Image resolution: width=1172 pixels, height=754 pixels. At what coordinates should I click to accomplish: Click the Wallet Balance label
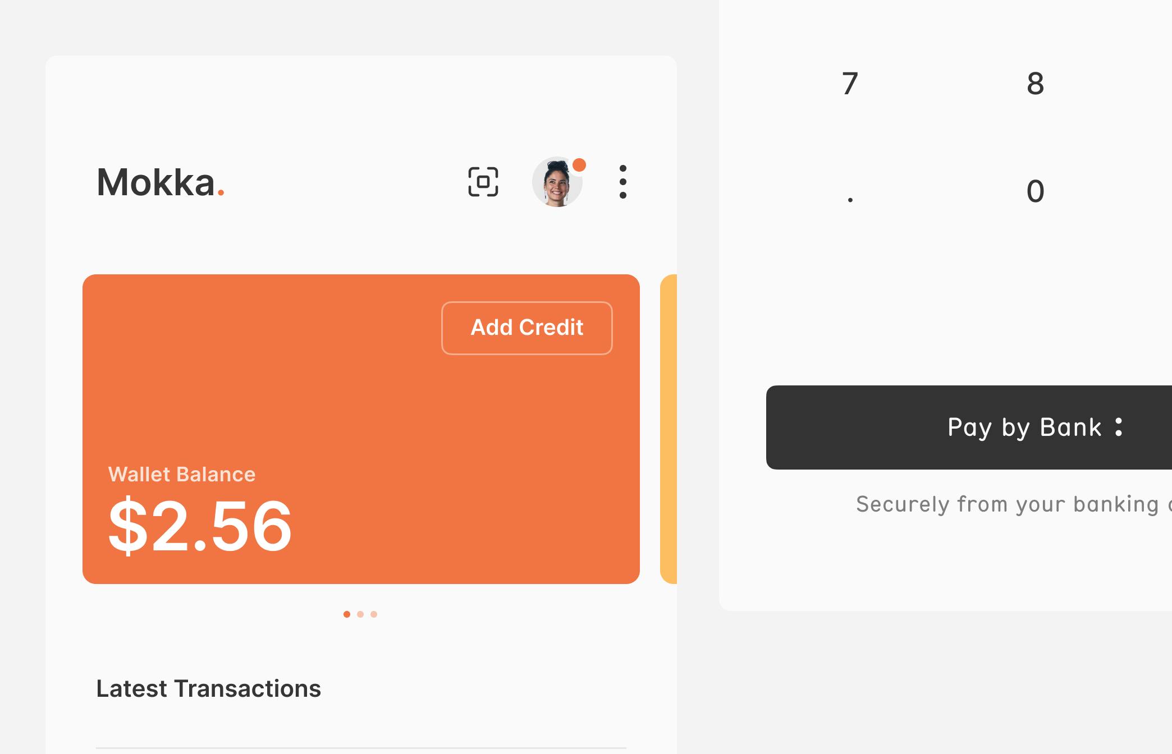[182, 475]
